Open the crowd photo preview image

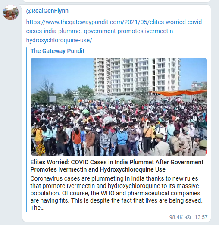(x=119, y=106)
